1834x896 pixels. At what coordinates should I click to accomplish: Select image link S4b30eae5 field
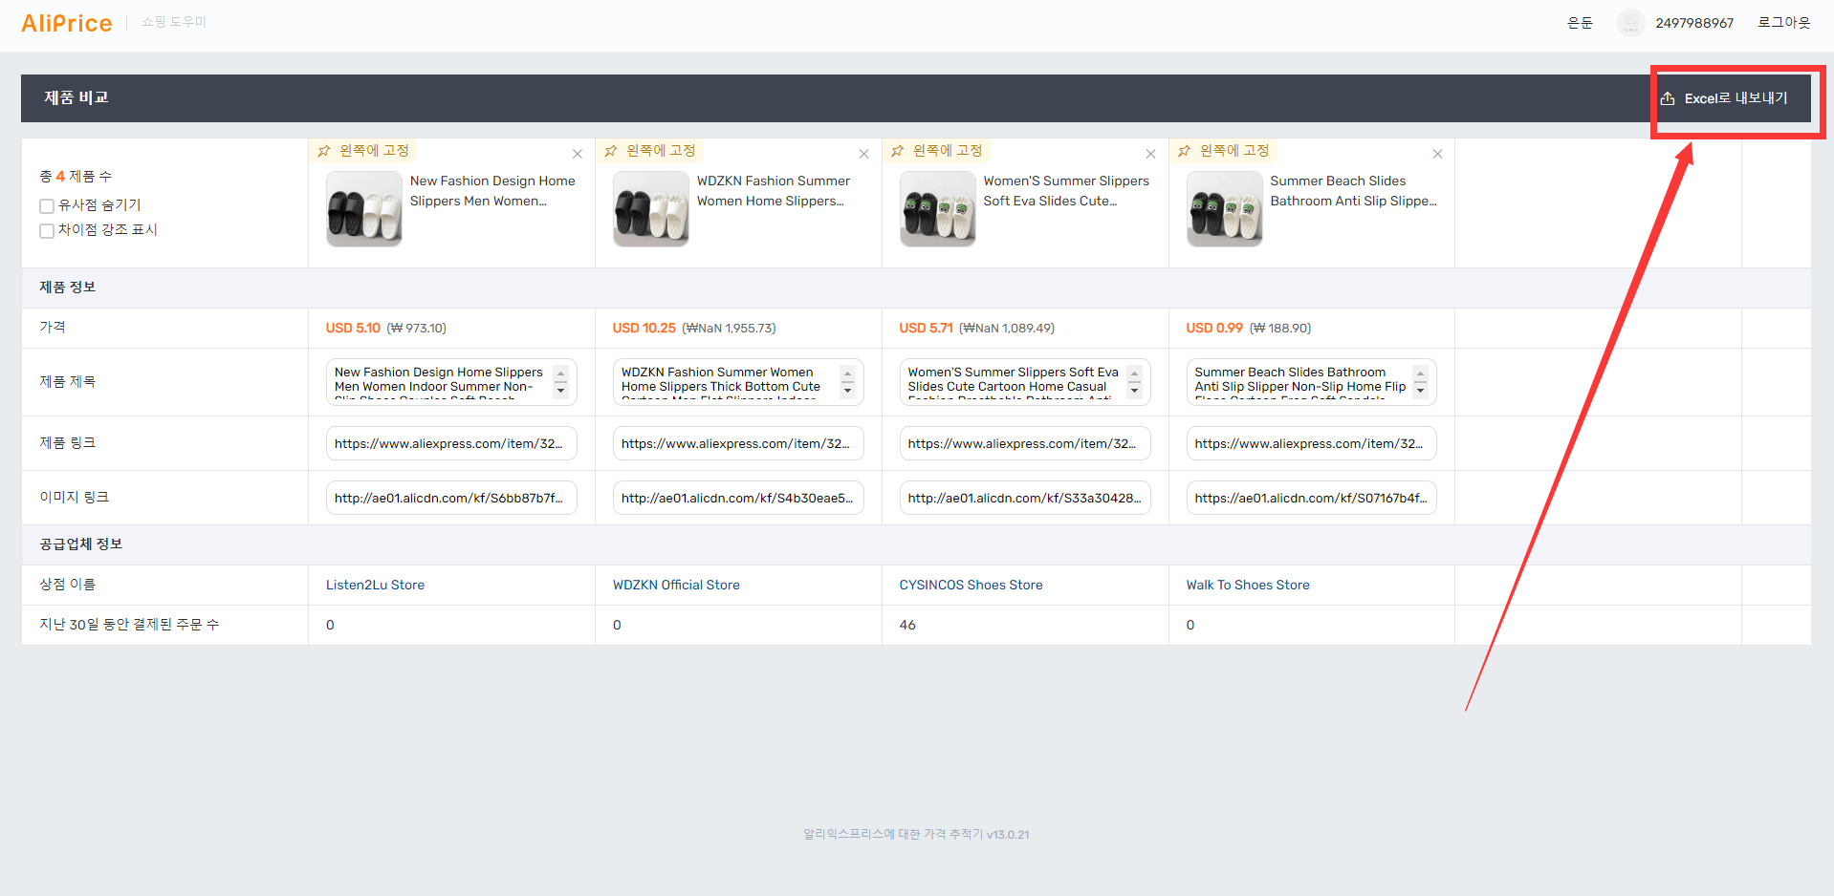coord(738,499)
